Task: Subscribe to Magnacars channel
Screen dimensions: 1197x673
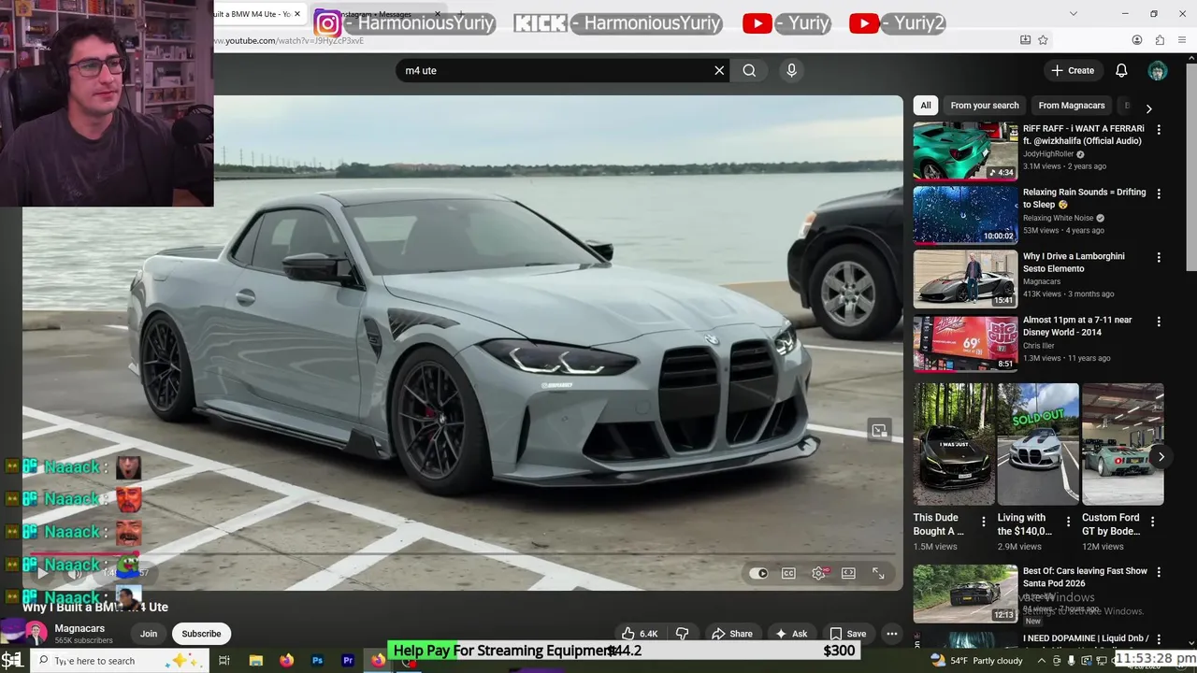Action: click(x=201, y=634)
